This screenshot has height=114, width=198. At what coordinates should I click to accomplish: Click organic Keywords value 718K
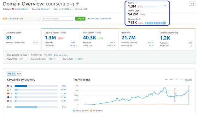(73, 43)
